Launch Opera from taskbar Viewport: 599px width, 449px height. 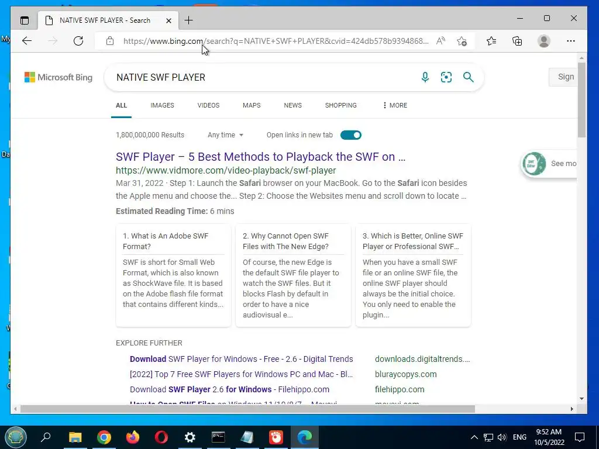161,437
